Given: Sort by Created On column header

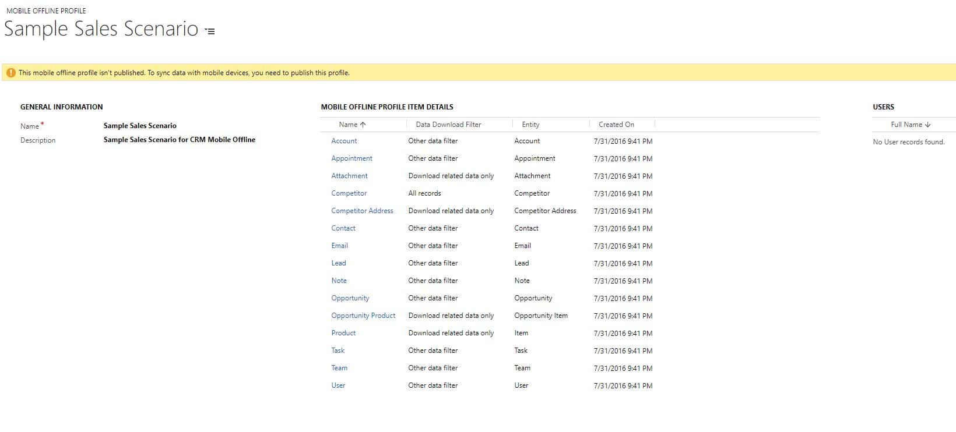Looking at the screenshot, I should [616, 125].
